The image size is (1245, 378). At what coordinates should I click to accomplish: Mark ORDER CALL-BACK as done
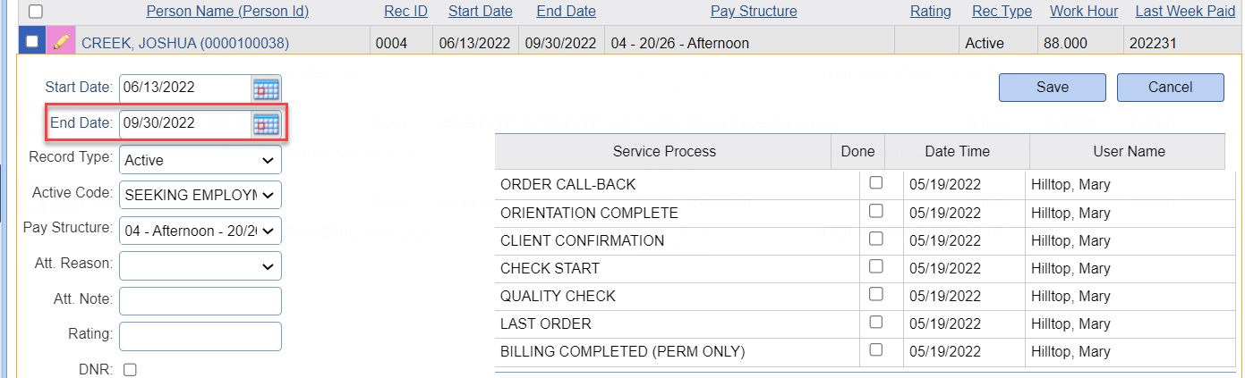(x=876, y=182)
